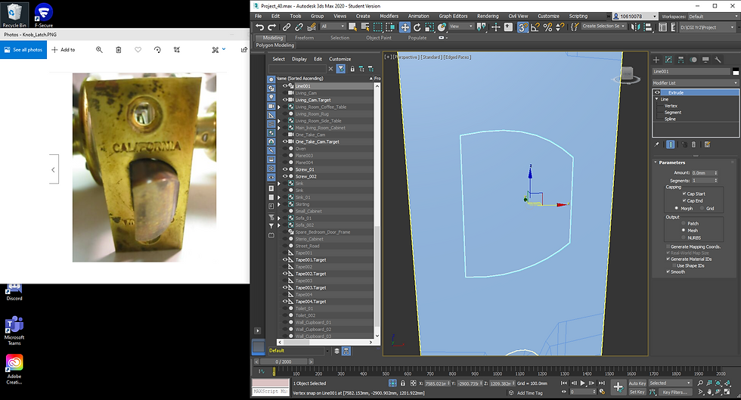Open Select by Name dialog icon
The width and height of the screenshot is (741, 400).
364,27
